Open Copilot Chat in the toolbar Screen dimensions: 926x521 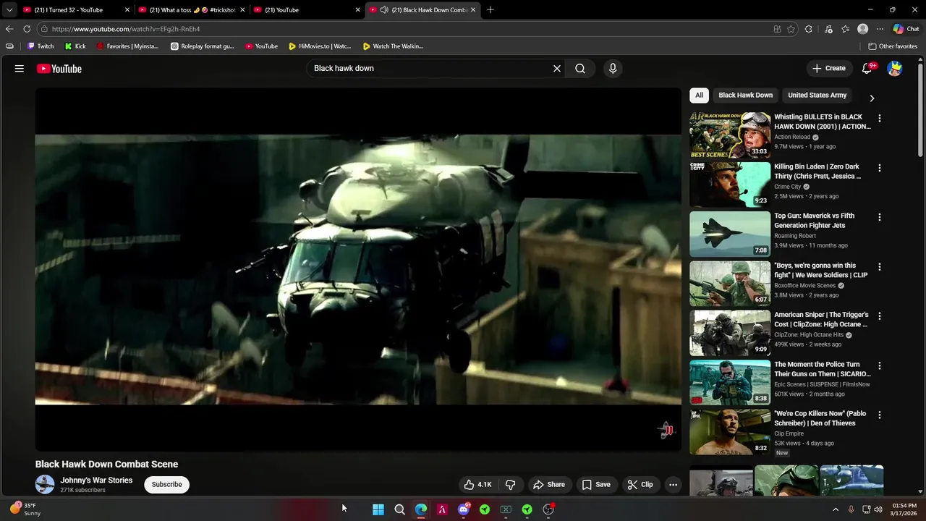click(906, 29)
